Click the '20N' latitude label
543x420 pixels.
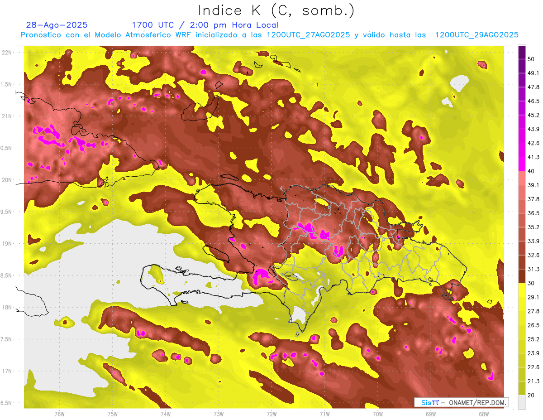click(7, 180)
